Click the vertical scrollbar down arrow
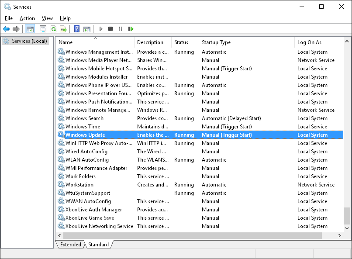Image resolution: width=352 pixels, height=259 pixels. [x=347, y=228]
